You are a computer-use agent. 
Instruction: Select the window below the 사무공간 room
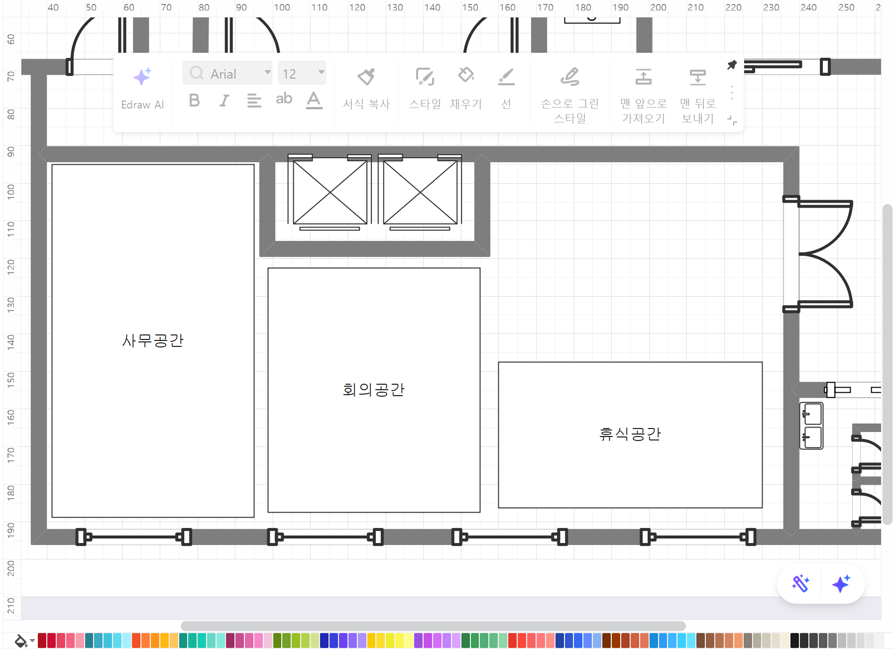point(134,537)
